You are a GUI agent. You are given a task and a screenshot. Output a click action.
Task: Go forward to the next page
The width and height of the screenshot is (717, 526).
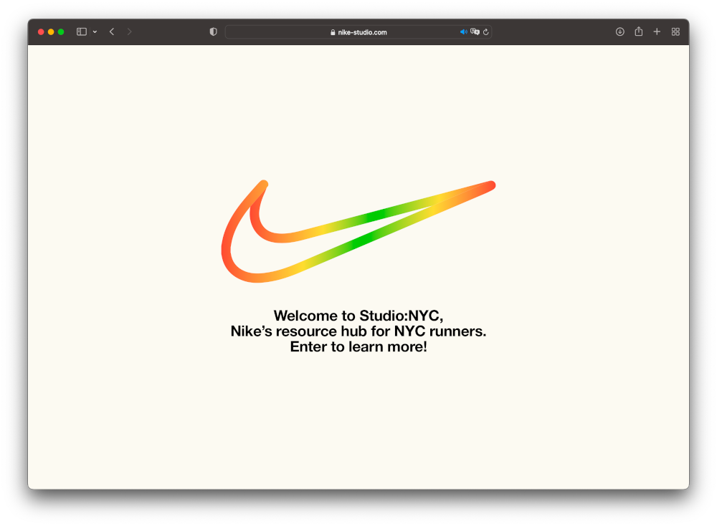[x=129, y=32]
